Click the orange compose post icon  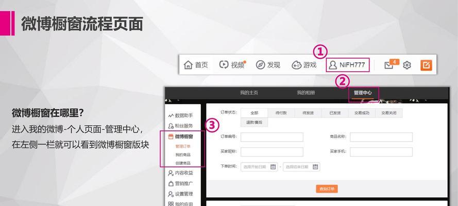(x=426, y=65)
